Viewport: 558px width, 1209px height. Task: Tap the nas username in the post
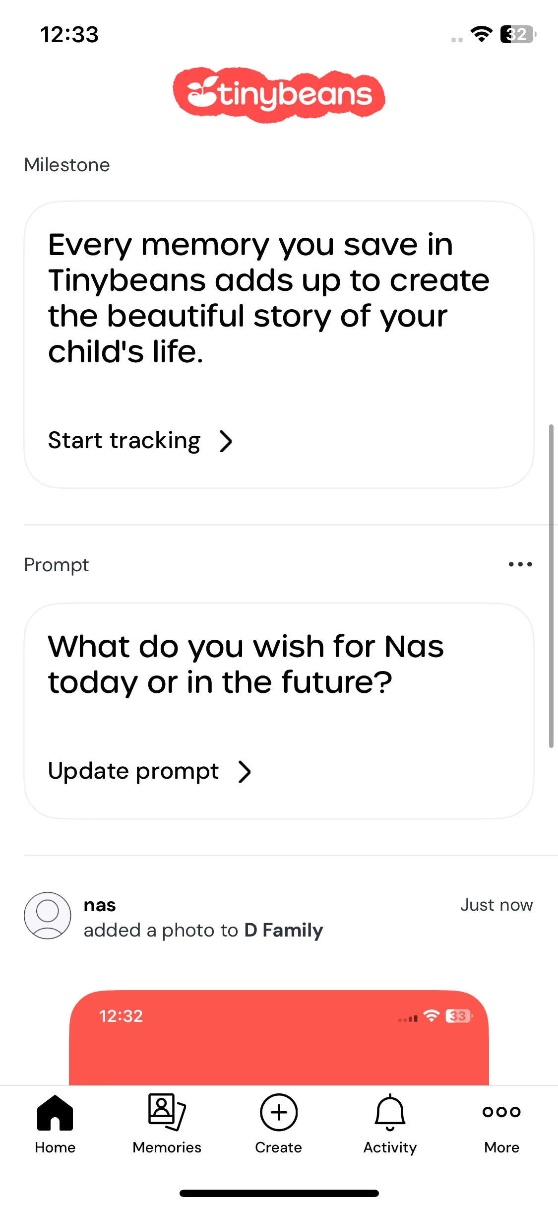[x=100, y=905]
